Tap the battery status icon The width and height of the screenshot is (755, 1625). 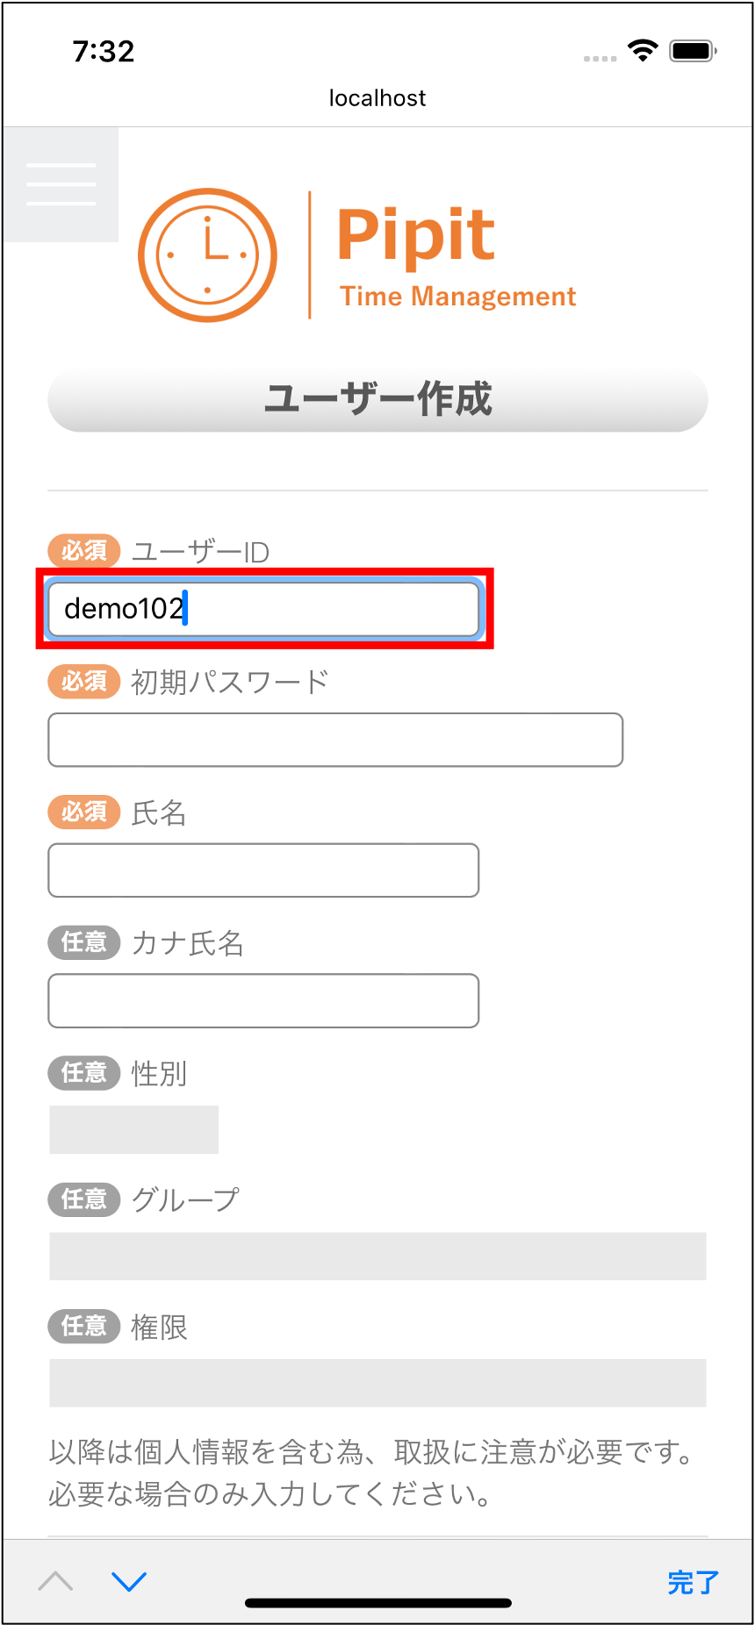tap(693, 51)
